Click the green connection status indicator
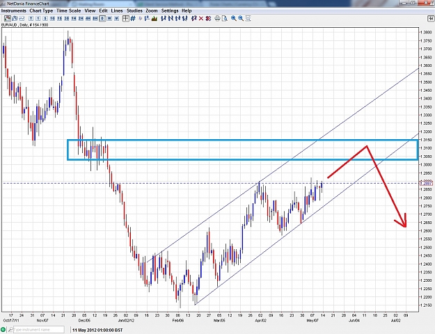 pos(3,330)
